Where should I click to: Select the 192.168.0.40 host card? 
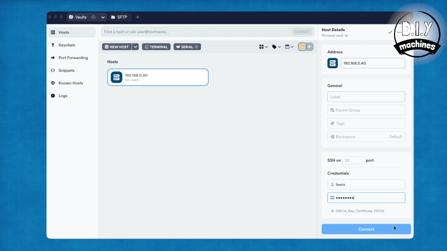(x=158, y=77)
